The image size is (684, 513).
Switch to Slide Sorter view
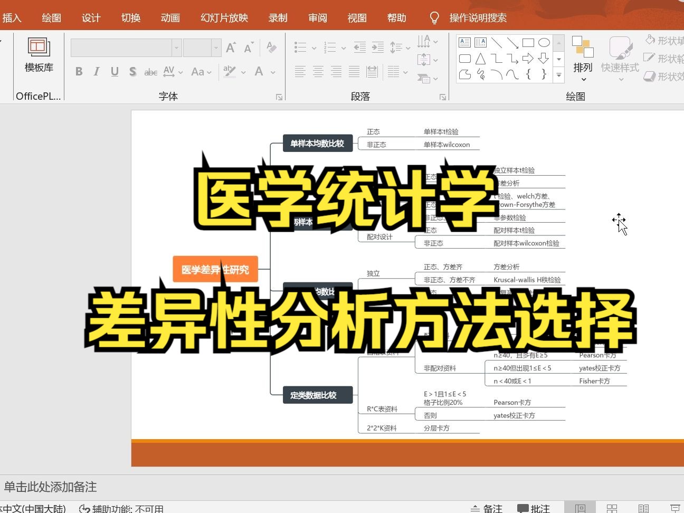coord(612,508)
